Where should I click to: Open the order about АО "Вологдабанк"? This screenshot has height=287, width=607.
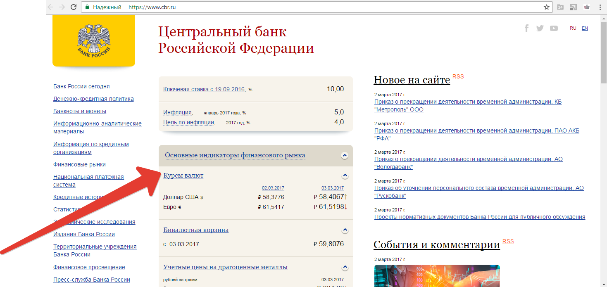pyautogui.click(x=469, y=163)
